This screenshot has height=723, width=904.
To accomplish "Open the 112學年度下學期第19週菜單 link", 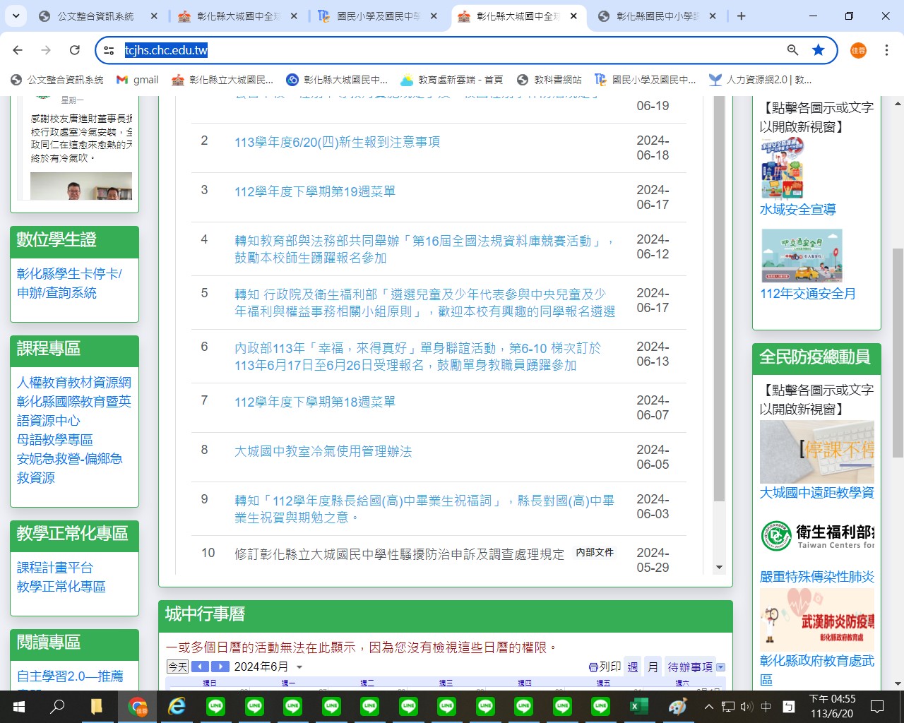I will point(314,190).
